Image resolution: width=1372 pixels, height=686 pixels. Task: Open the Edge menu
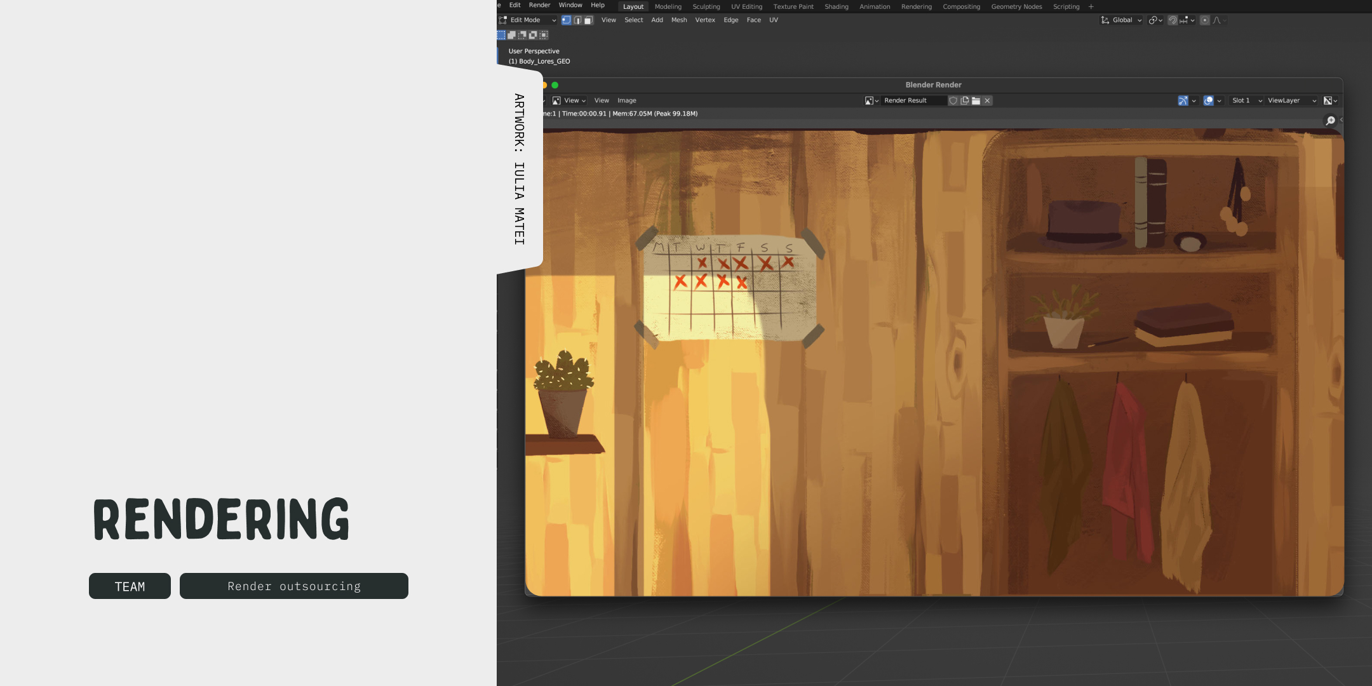(731, 20)
